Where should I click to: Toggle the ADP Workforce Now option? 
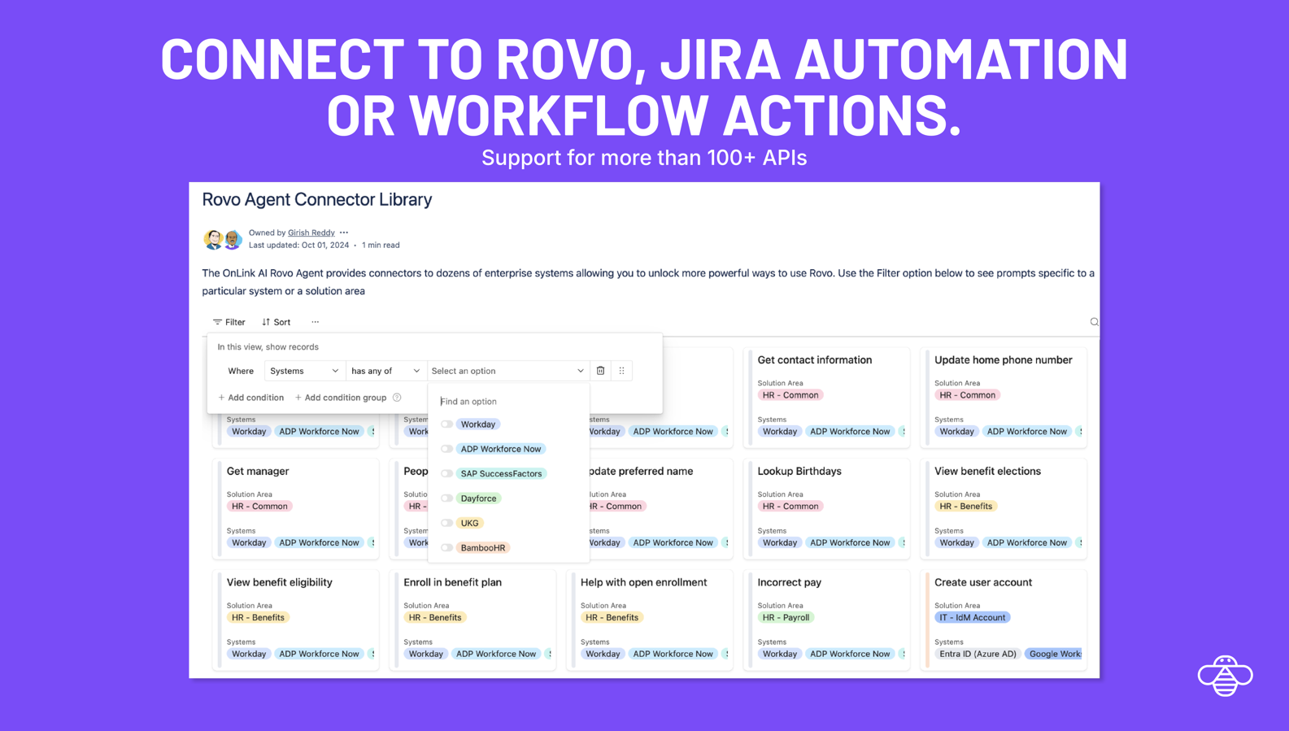446,449
